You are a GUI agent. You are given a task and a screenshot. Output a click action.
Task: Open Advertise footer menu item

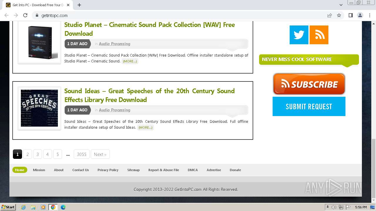[214, 170]
